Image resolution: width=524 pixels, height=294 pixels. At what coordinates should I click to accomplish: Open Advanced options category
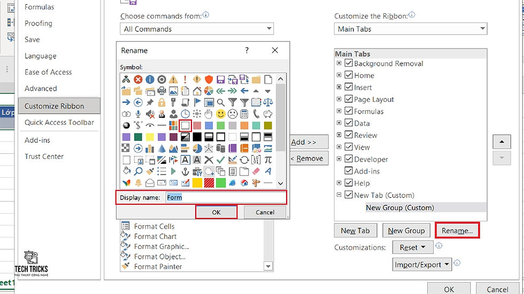(41, 89)
